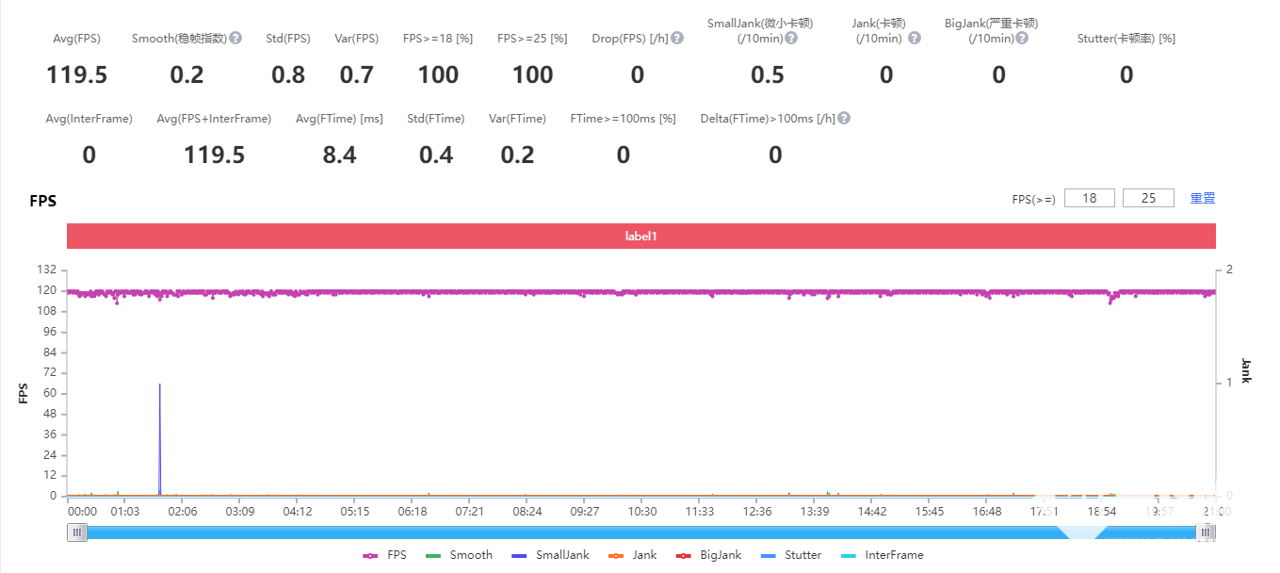This screenshot has height=573, width=1280.
Task: Click the Jank(卡顿) question mark icon
Action: [x=914, y=39]
